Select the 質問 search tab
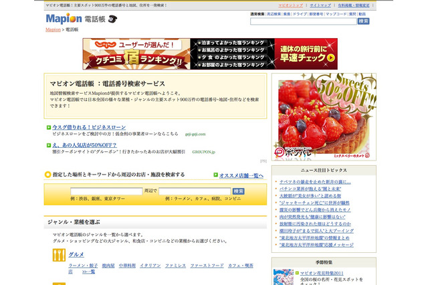 click(x=352, y=14)
